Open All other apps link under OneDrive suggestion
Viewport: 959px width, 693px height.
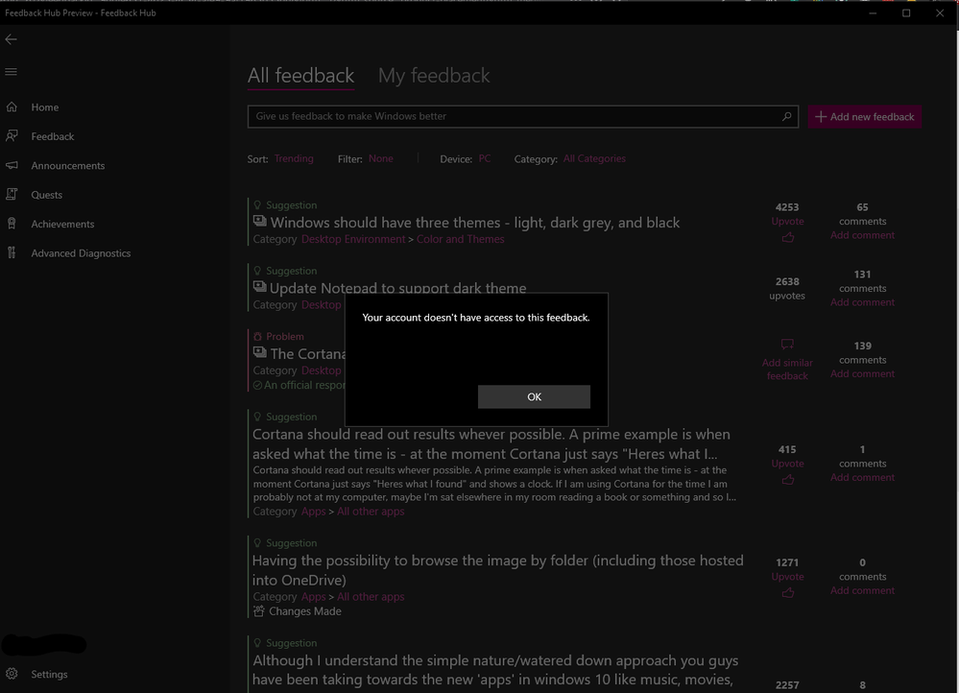(x=371, y=596)
